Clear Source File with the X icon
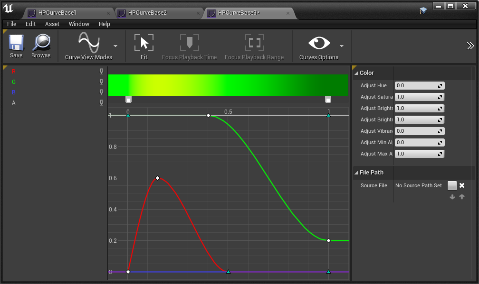The height and width of the screenshot is (284, 479). [462, 185]
